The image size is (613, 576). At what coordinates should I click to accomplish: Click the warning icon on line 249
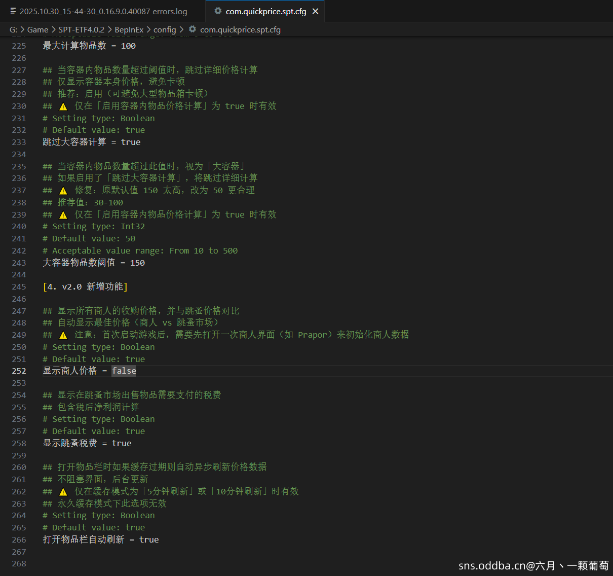[63, 335]
